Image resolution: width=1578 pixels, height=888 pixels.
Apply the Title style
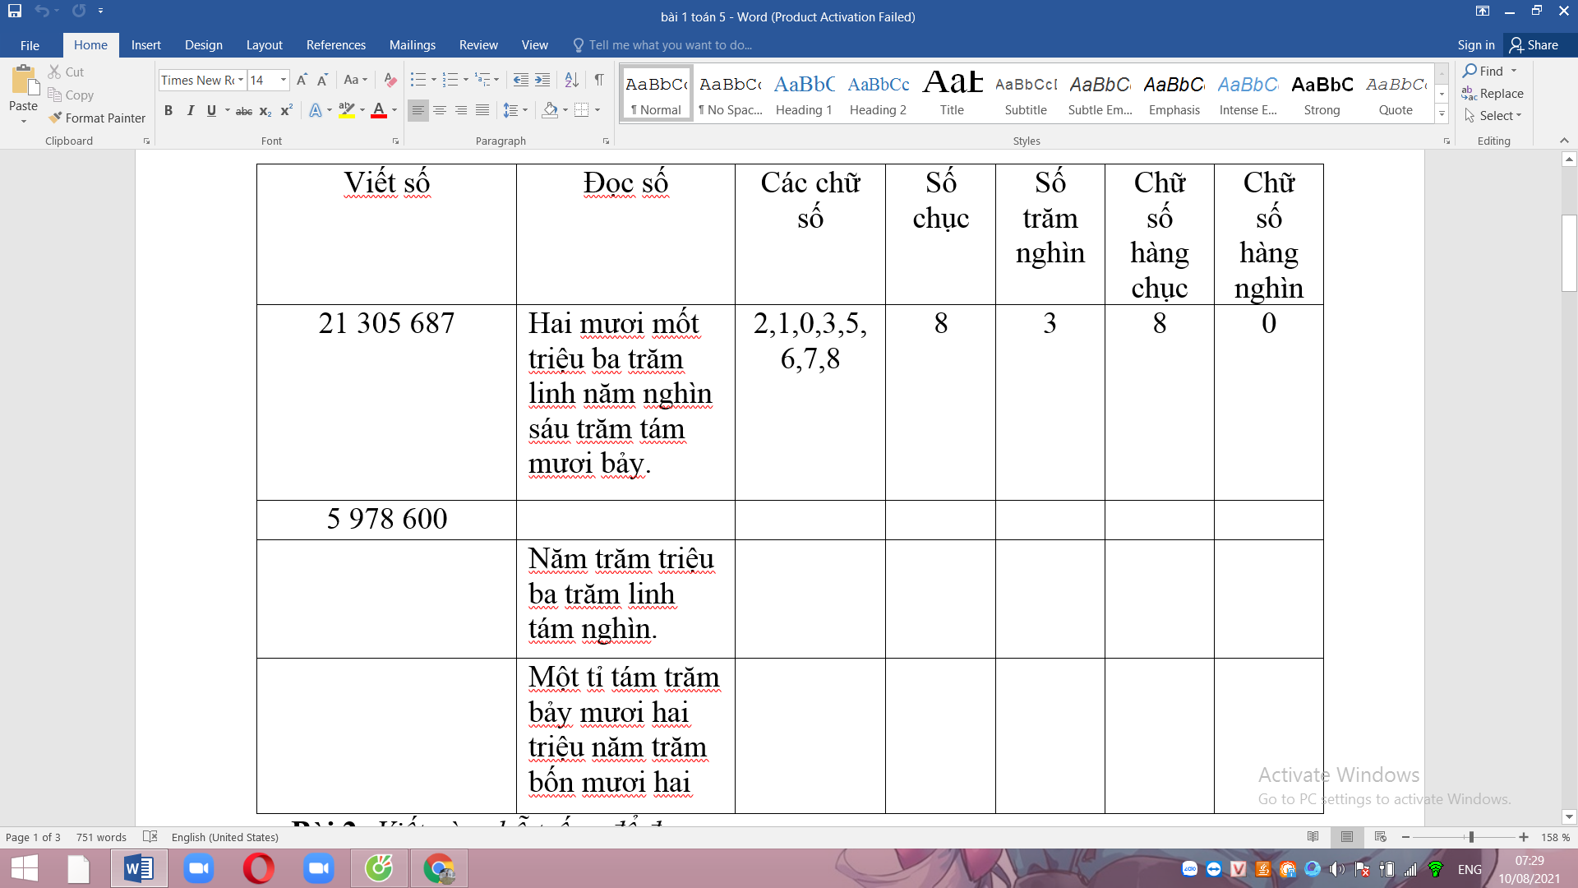pyautogui.click(x=952, y=95)
